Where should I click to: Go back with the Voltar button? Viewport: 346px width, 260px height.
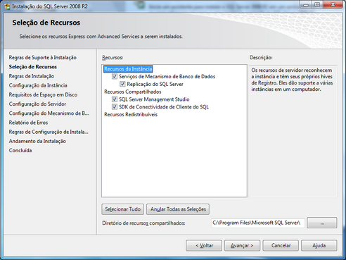(x=204, y=245)
